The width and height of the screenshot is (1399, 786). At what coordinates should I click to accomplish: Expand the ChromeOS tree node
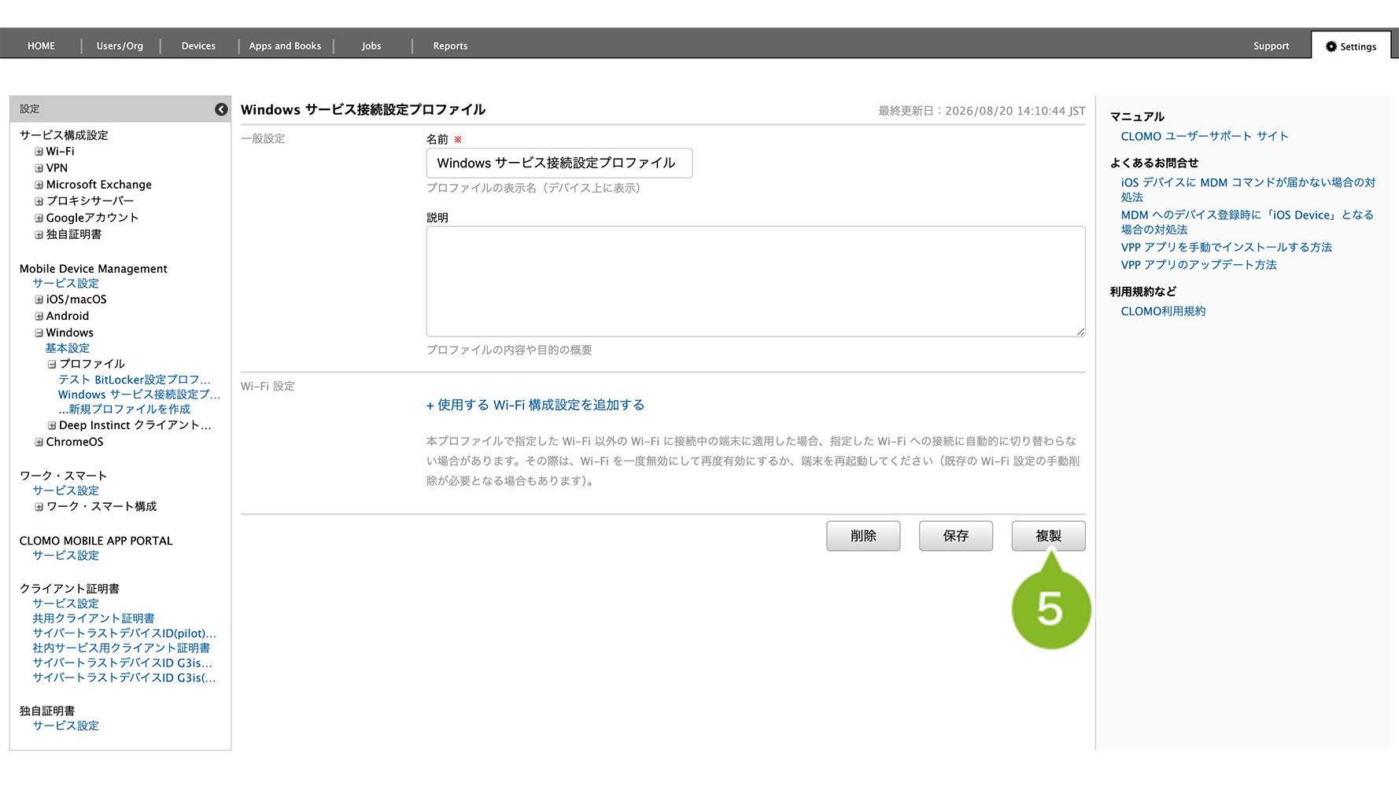pos(39,442)
